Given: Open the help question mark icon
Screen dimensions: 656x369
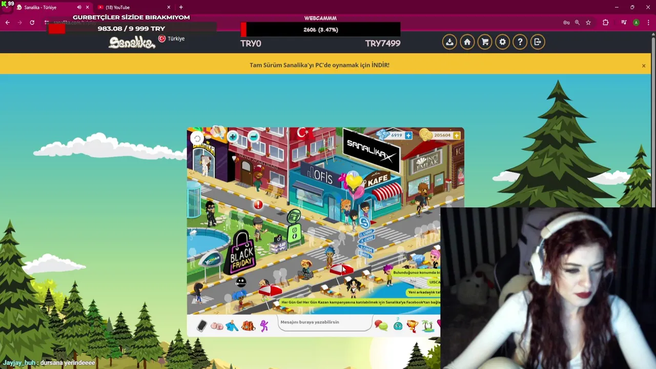Looking at the screenshot, I should (520, 42).
